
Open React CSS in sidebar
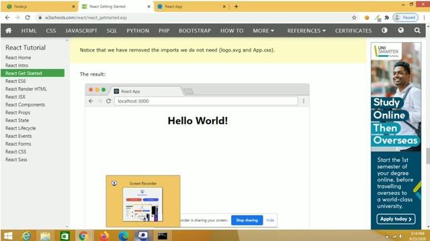click(15, 152)
